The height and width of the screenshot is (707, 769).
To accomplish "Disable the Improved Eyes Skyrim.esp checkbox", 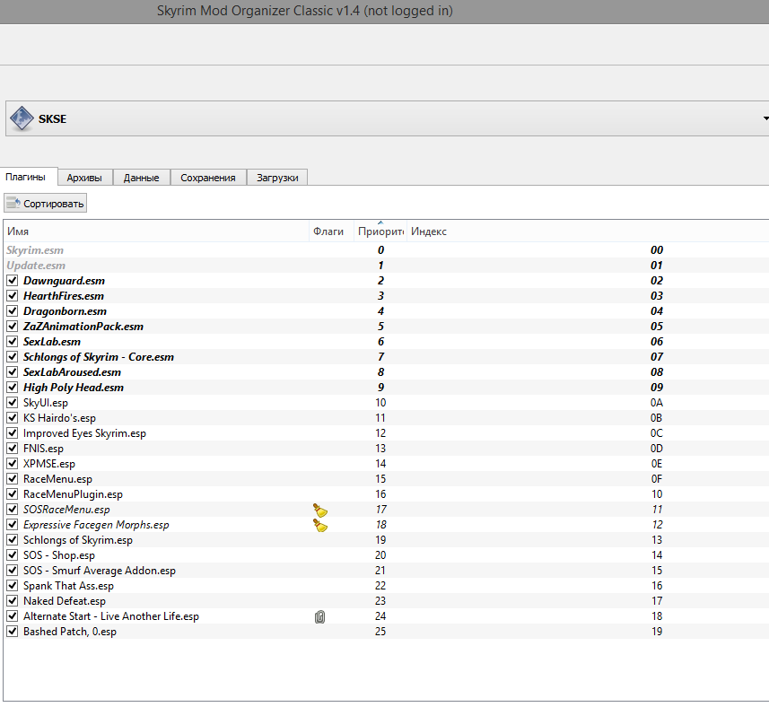I will coord(13,433).
